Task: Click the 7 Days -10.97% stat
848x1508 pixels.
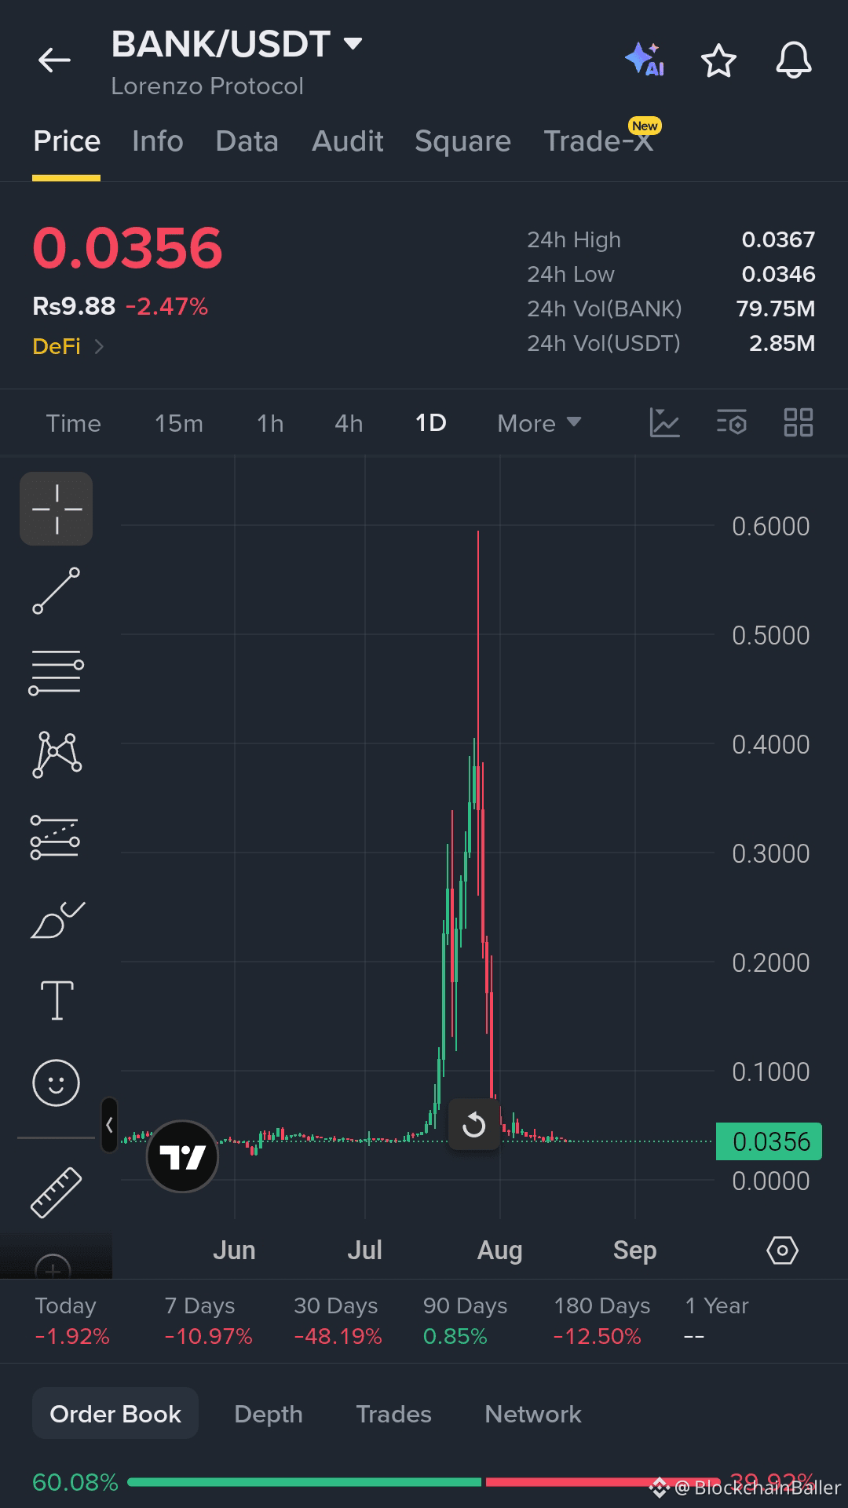Action: point(208,1320)
